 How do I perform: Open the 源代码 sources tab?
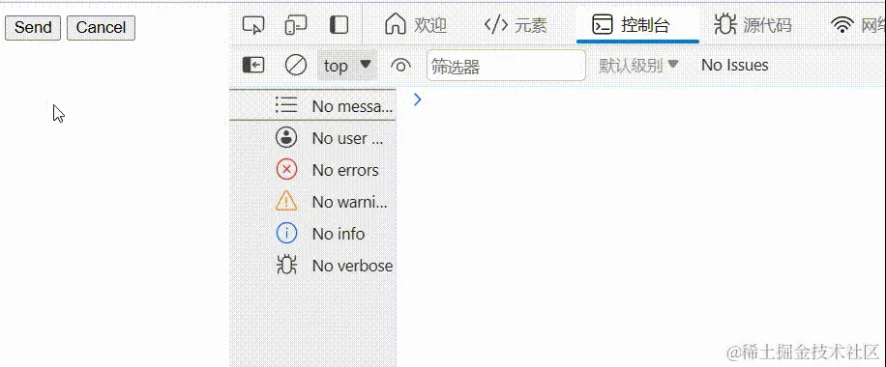click(x=753, y=25)
